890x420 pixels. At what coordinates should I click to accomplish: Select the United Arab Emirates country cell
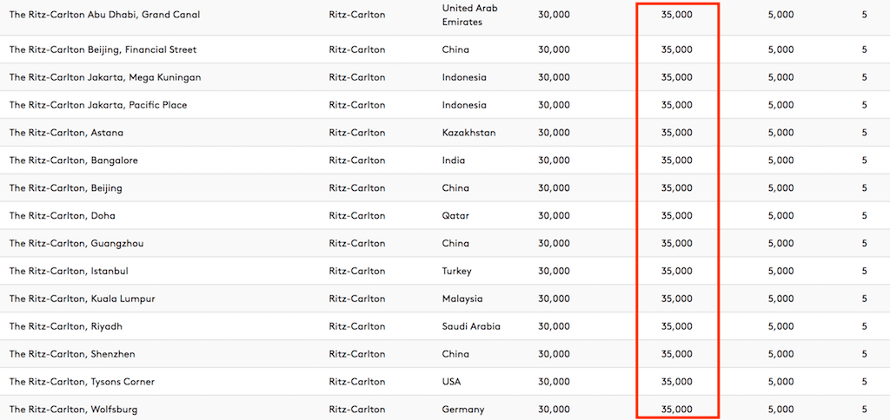point(462,15)
